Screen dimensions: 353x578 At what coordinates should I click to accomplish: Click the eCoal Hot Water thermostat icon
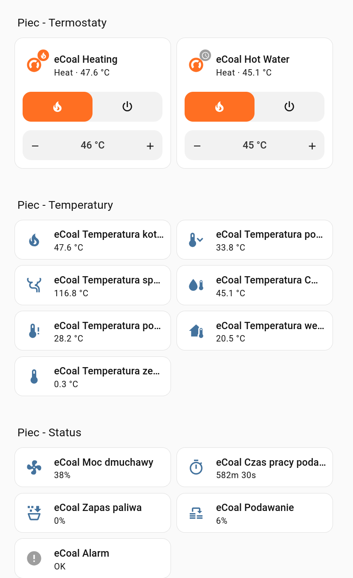196,65
